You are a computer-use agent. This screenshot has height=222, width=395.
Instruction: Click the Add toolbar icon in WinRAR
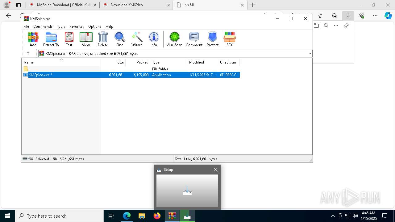33,39
